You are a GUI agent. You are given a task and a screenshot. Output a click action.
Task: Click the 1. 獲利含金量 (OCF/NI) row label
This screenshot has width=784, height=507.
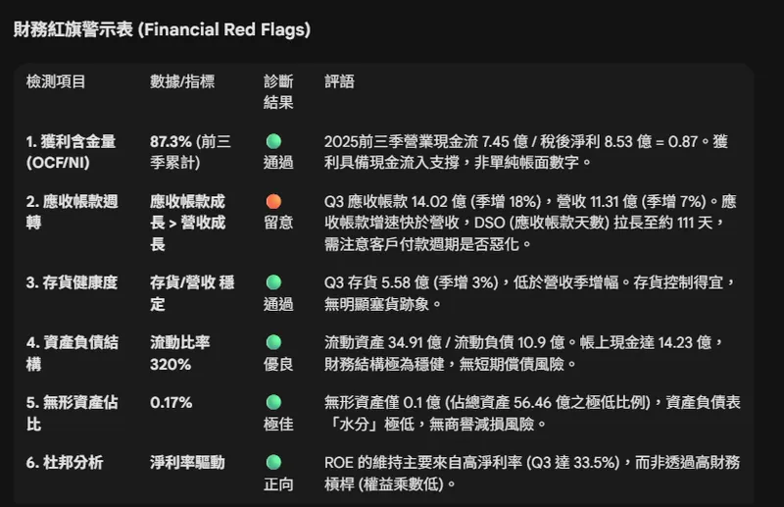click(71, 152)
